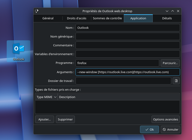
Task: Click in the Nom field containing Outlook
Action: (128, 28)
